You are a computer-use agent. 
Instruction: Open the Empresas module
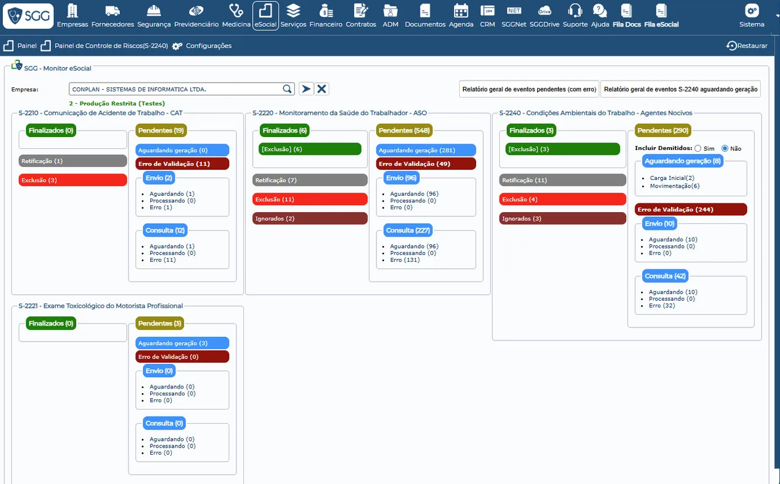click(x=73, y=16)
